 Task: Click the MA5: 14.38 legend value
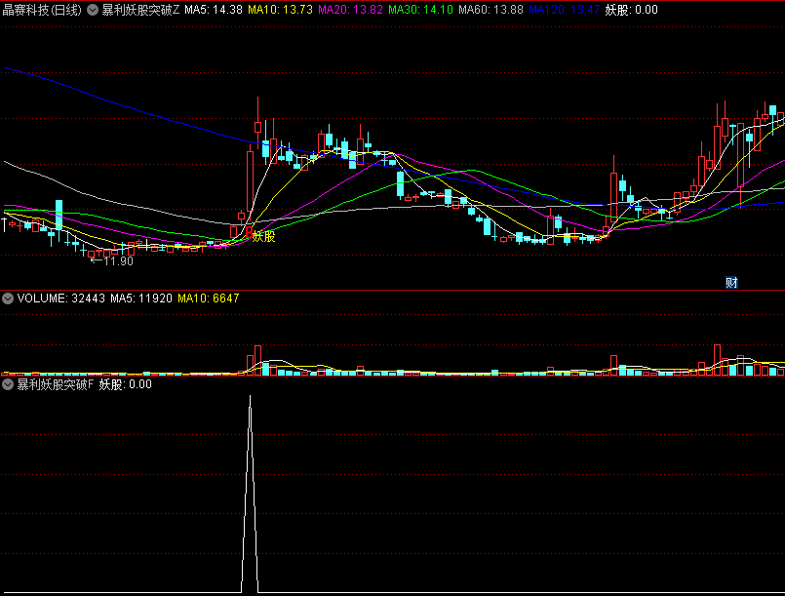(214, 10)
